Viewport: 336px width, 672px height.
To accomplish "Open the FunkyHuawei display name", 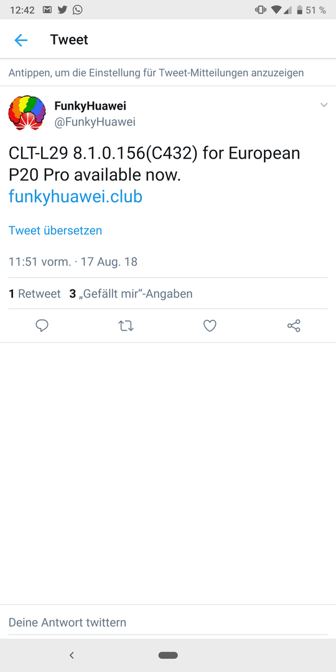I will (90, 105).
